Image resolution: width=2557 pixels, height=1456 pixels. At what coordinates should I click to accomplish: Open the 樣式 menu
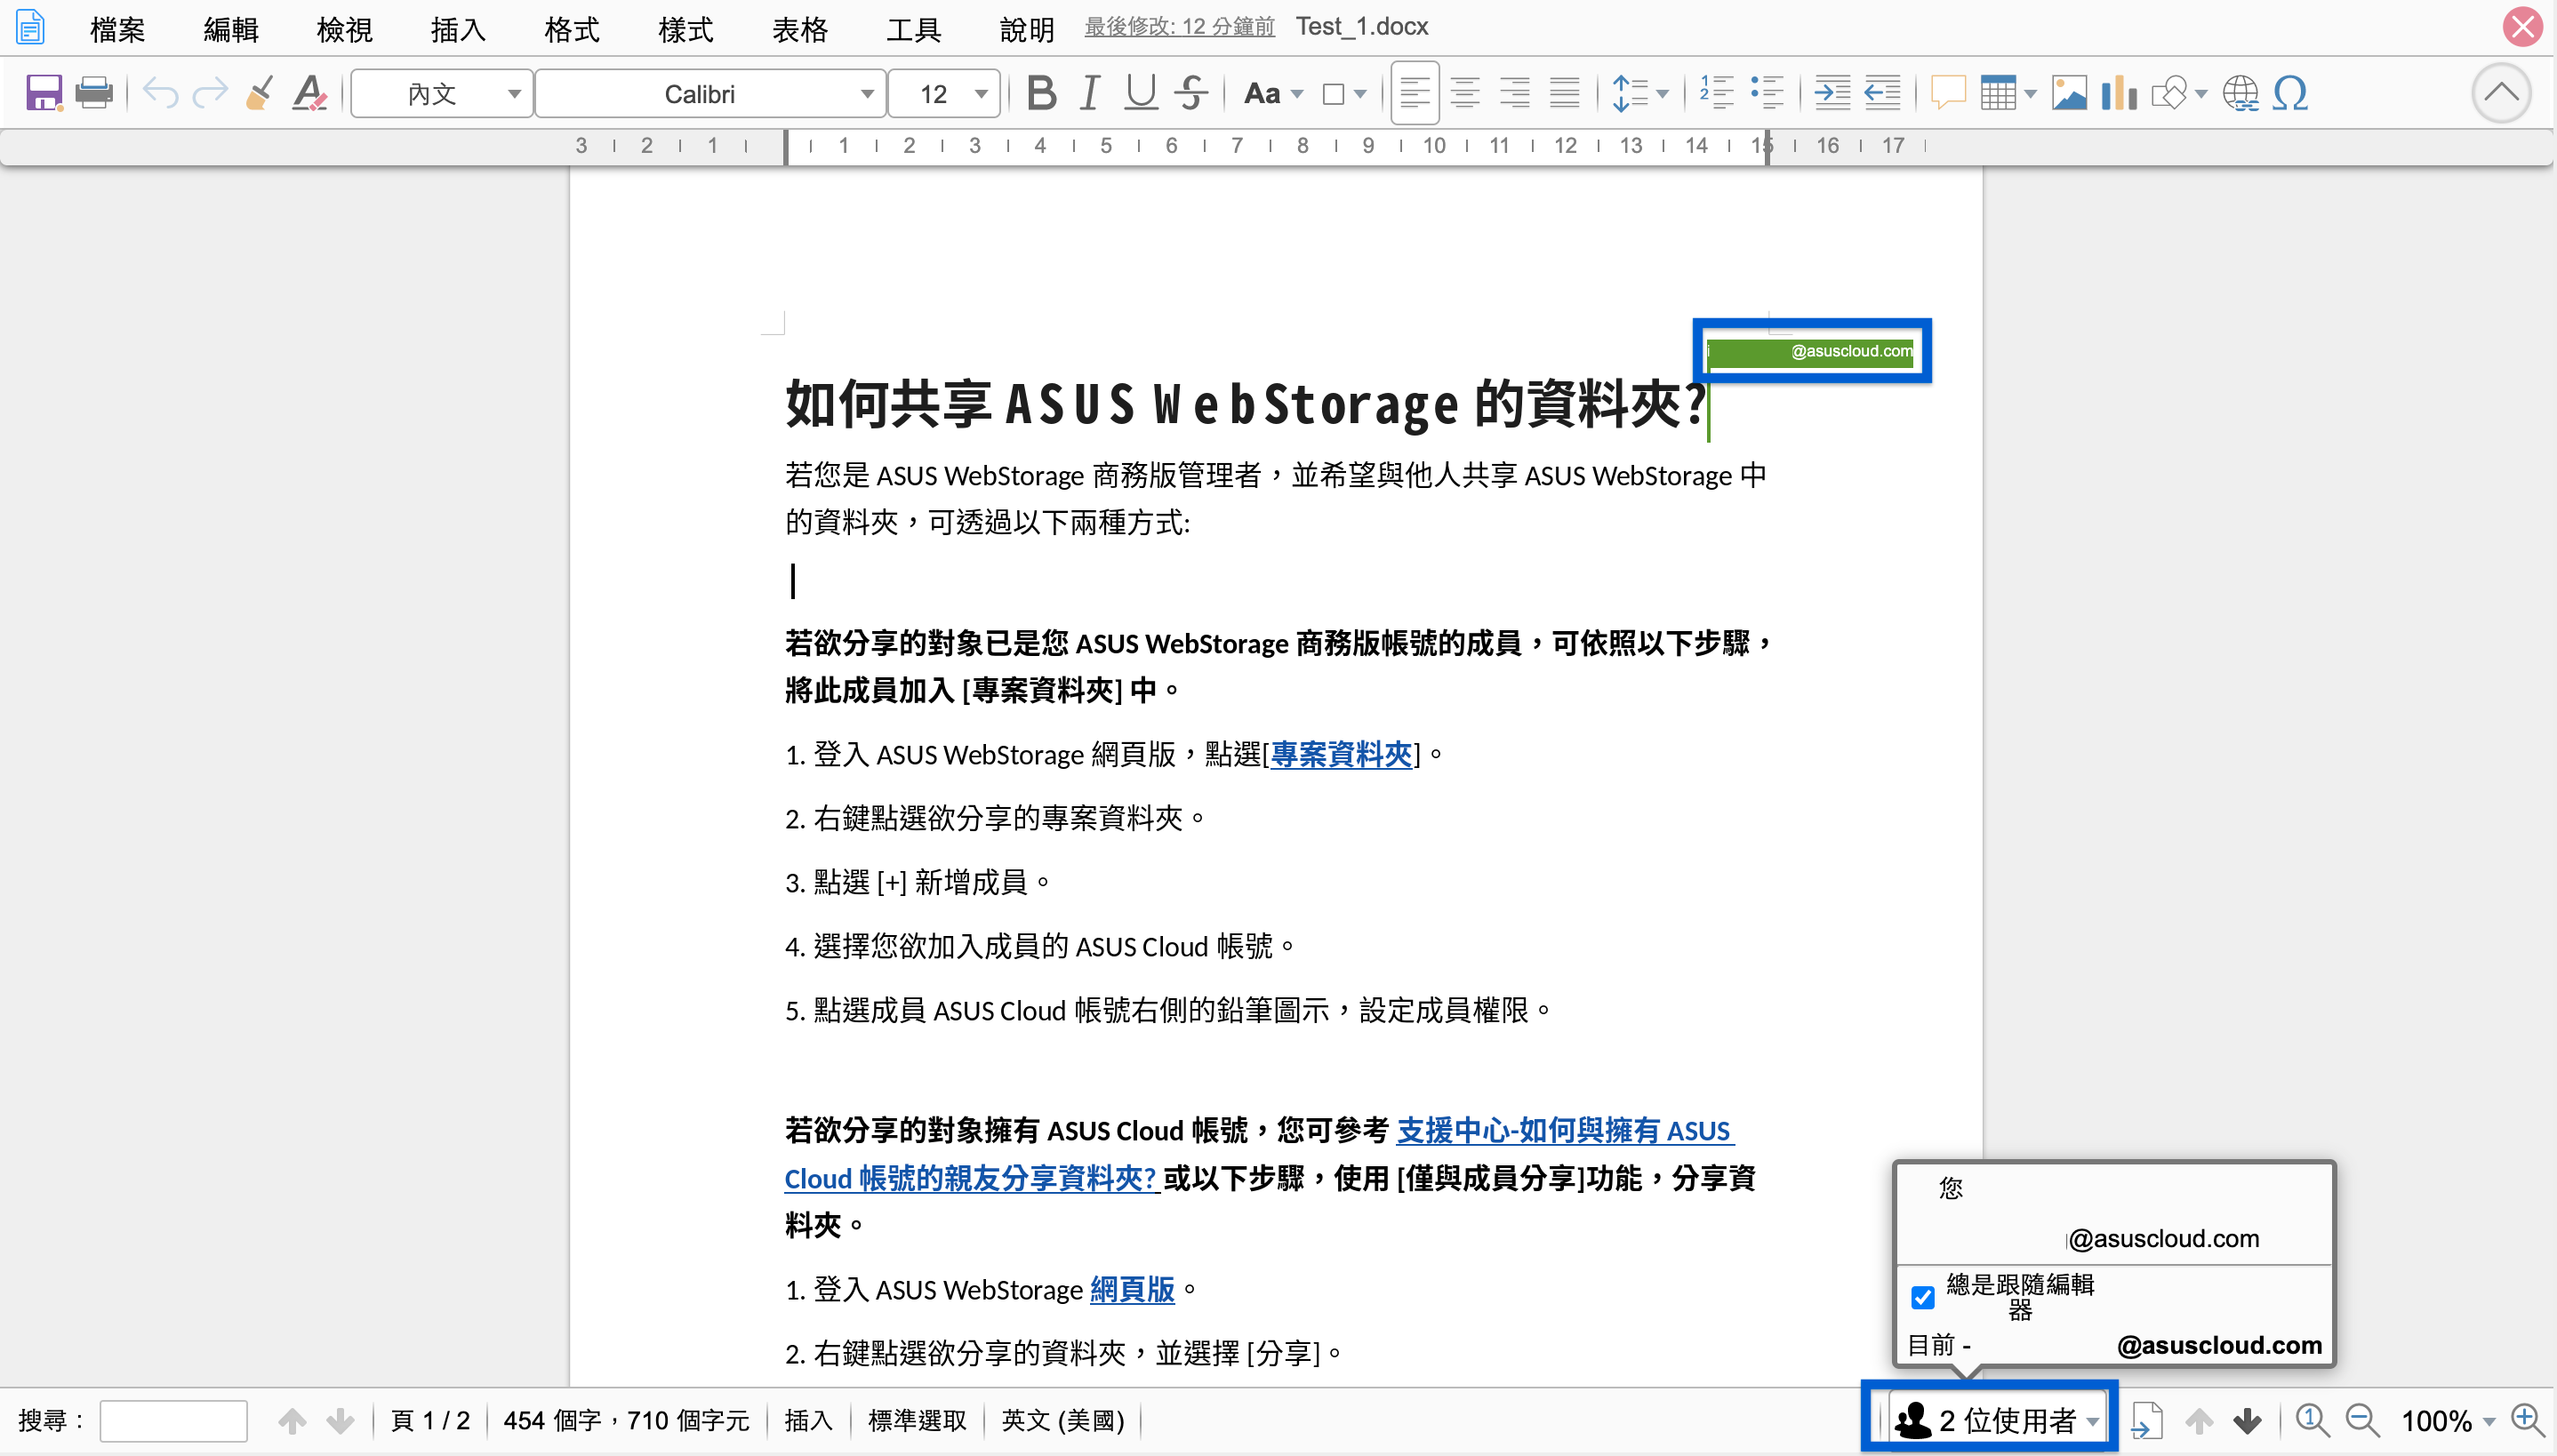[x=686, y=29]
